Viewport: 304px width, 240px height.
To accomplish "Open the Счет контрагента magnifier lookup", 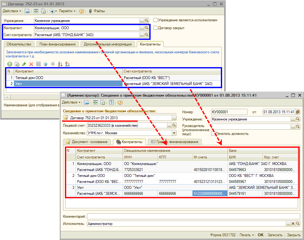I will [147, 35].
